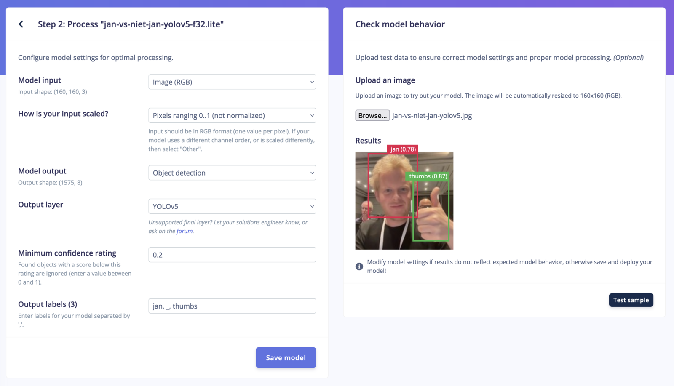Click the results preview image
Screen dimensions: 674x386
tap(404, 200)
